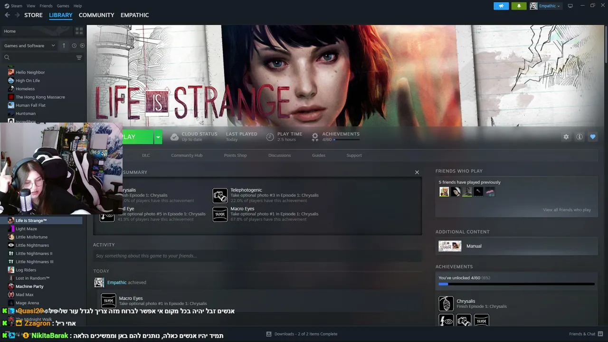Go forward with the navigation forward arrow
Viewport: 608px width, 342px height.
pos(18,15)
